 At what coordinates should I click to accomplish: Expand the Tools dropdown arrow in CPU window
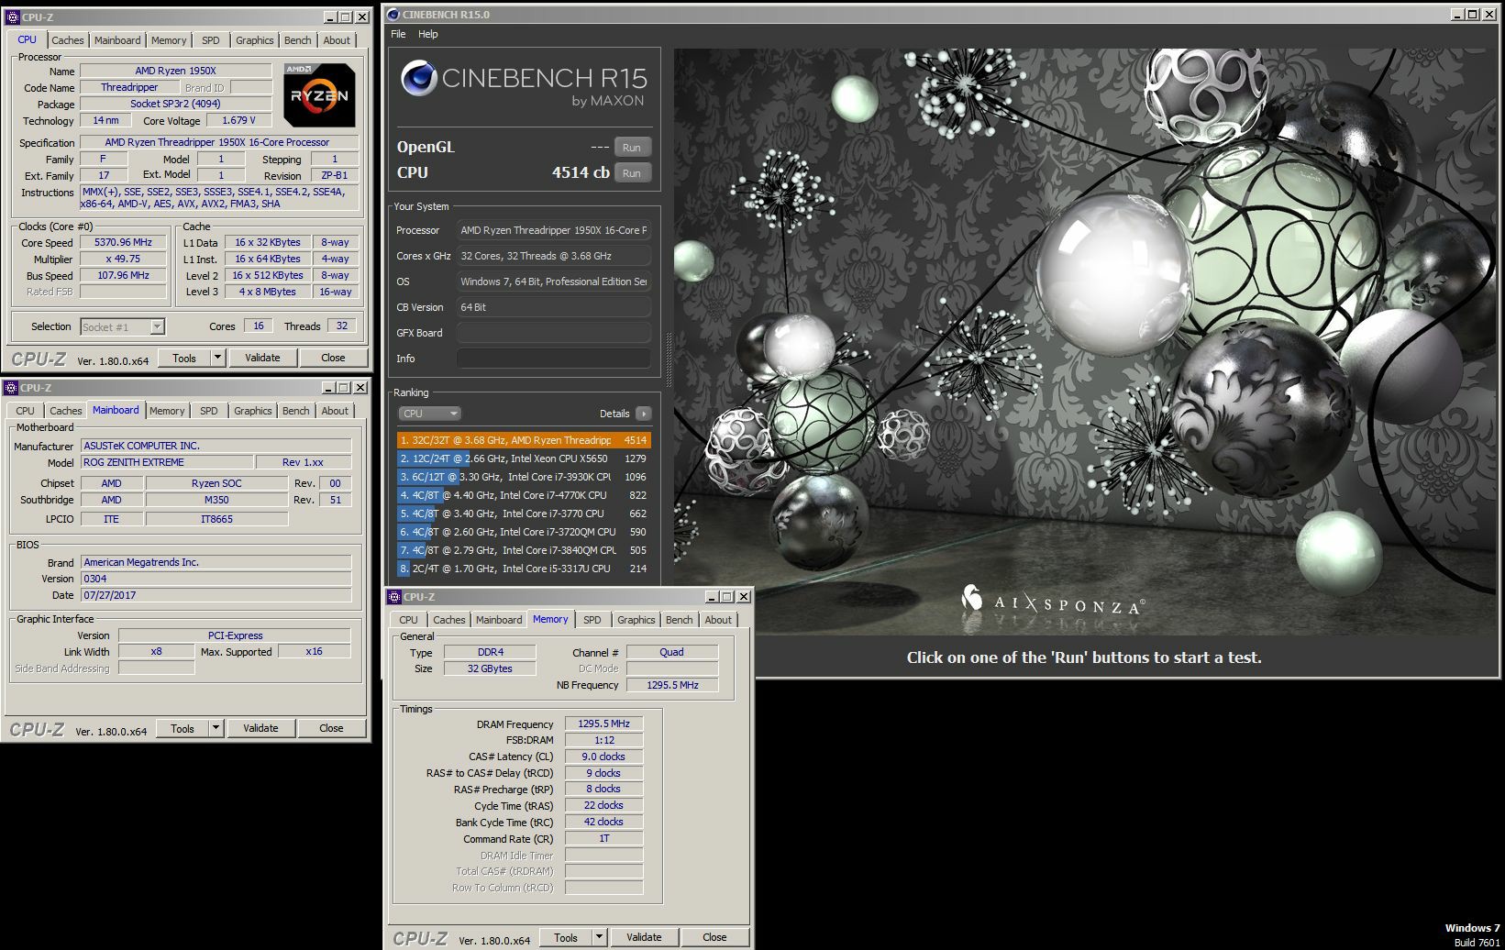point(217,358)
